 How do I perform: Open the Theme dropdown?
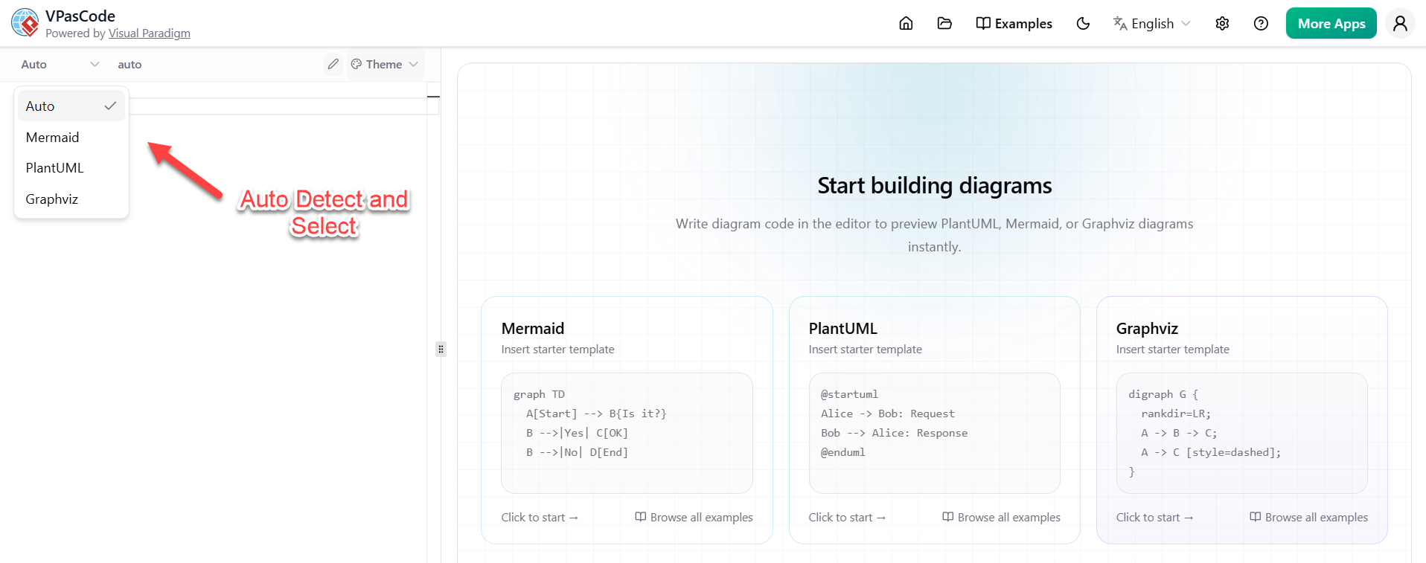(385, 65)
